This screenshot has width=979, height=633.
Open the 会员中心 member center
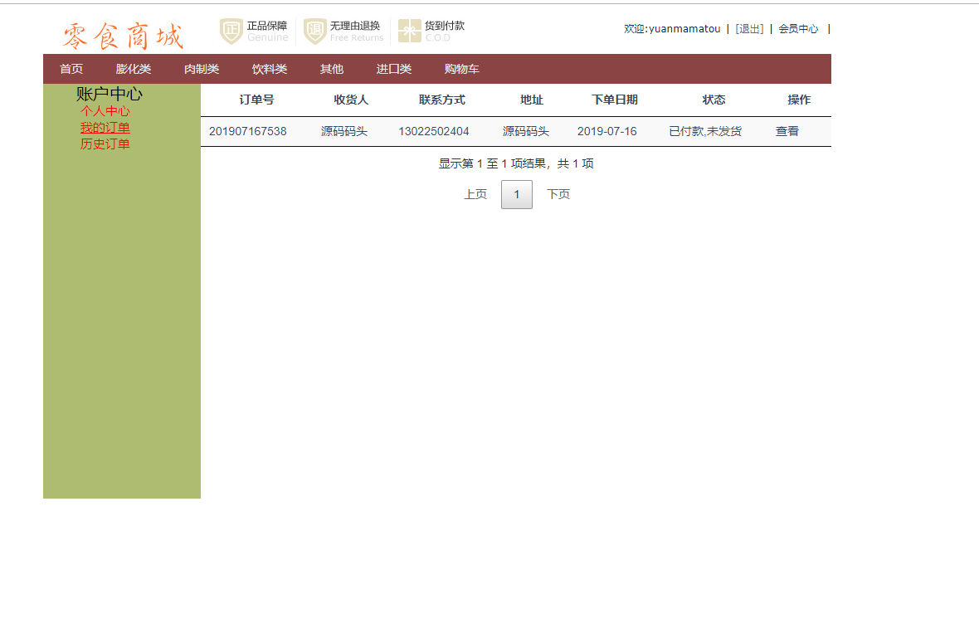click(798, 27)
